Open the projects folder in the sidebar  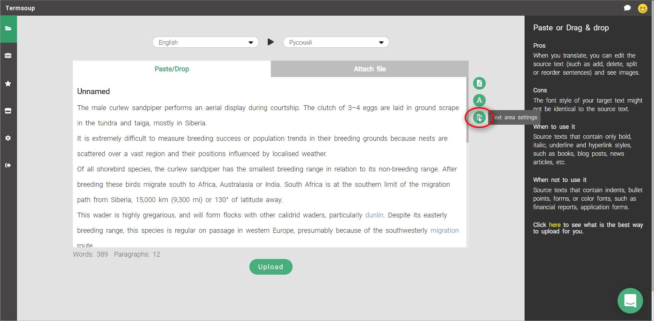coord(8,29)
